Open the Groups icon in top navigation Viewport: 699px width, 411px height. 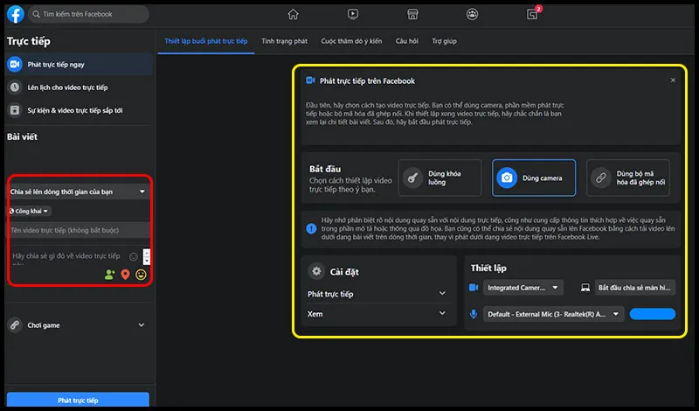472,14
